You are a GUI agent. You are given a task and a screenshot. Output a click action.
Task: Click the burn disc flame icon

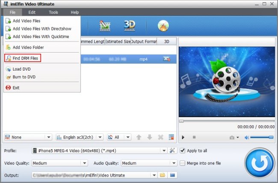click(x=163, y=26)
